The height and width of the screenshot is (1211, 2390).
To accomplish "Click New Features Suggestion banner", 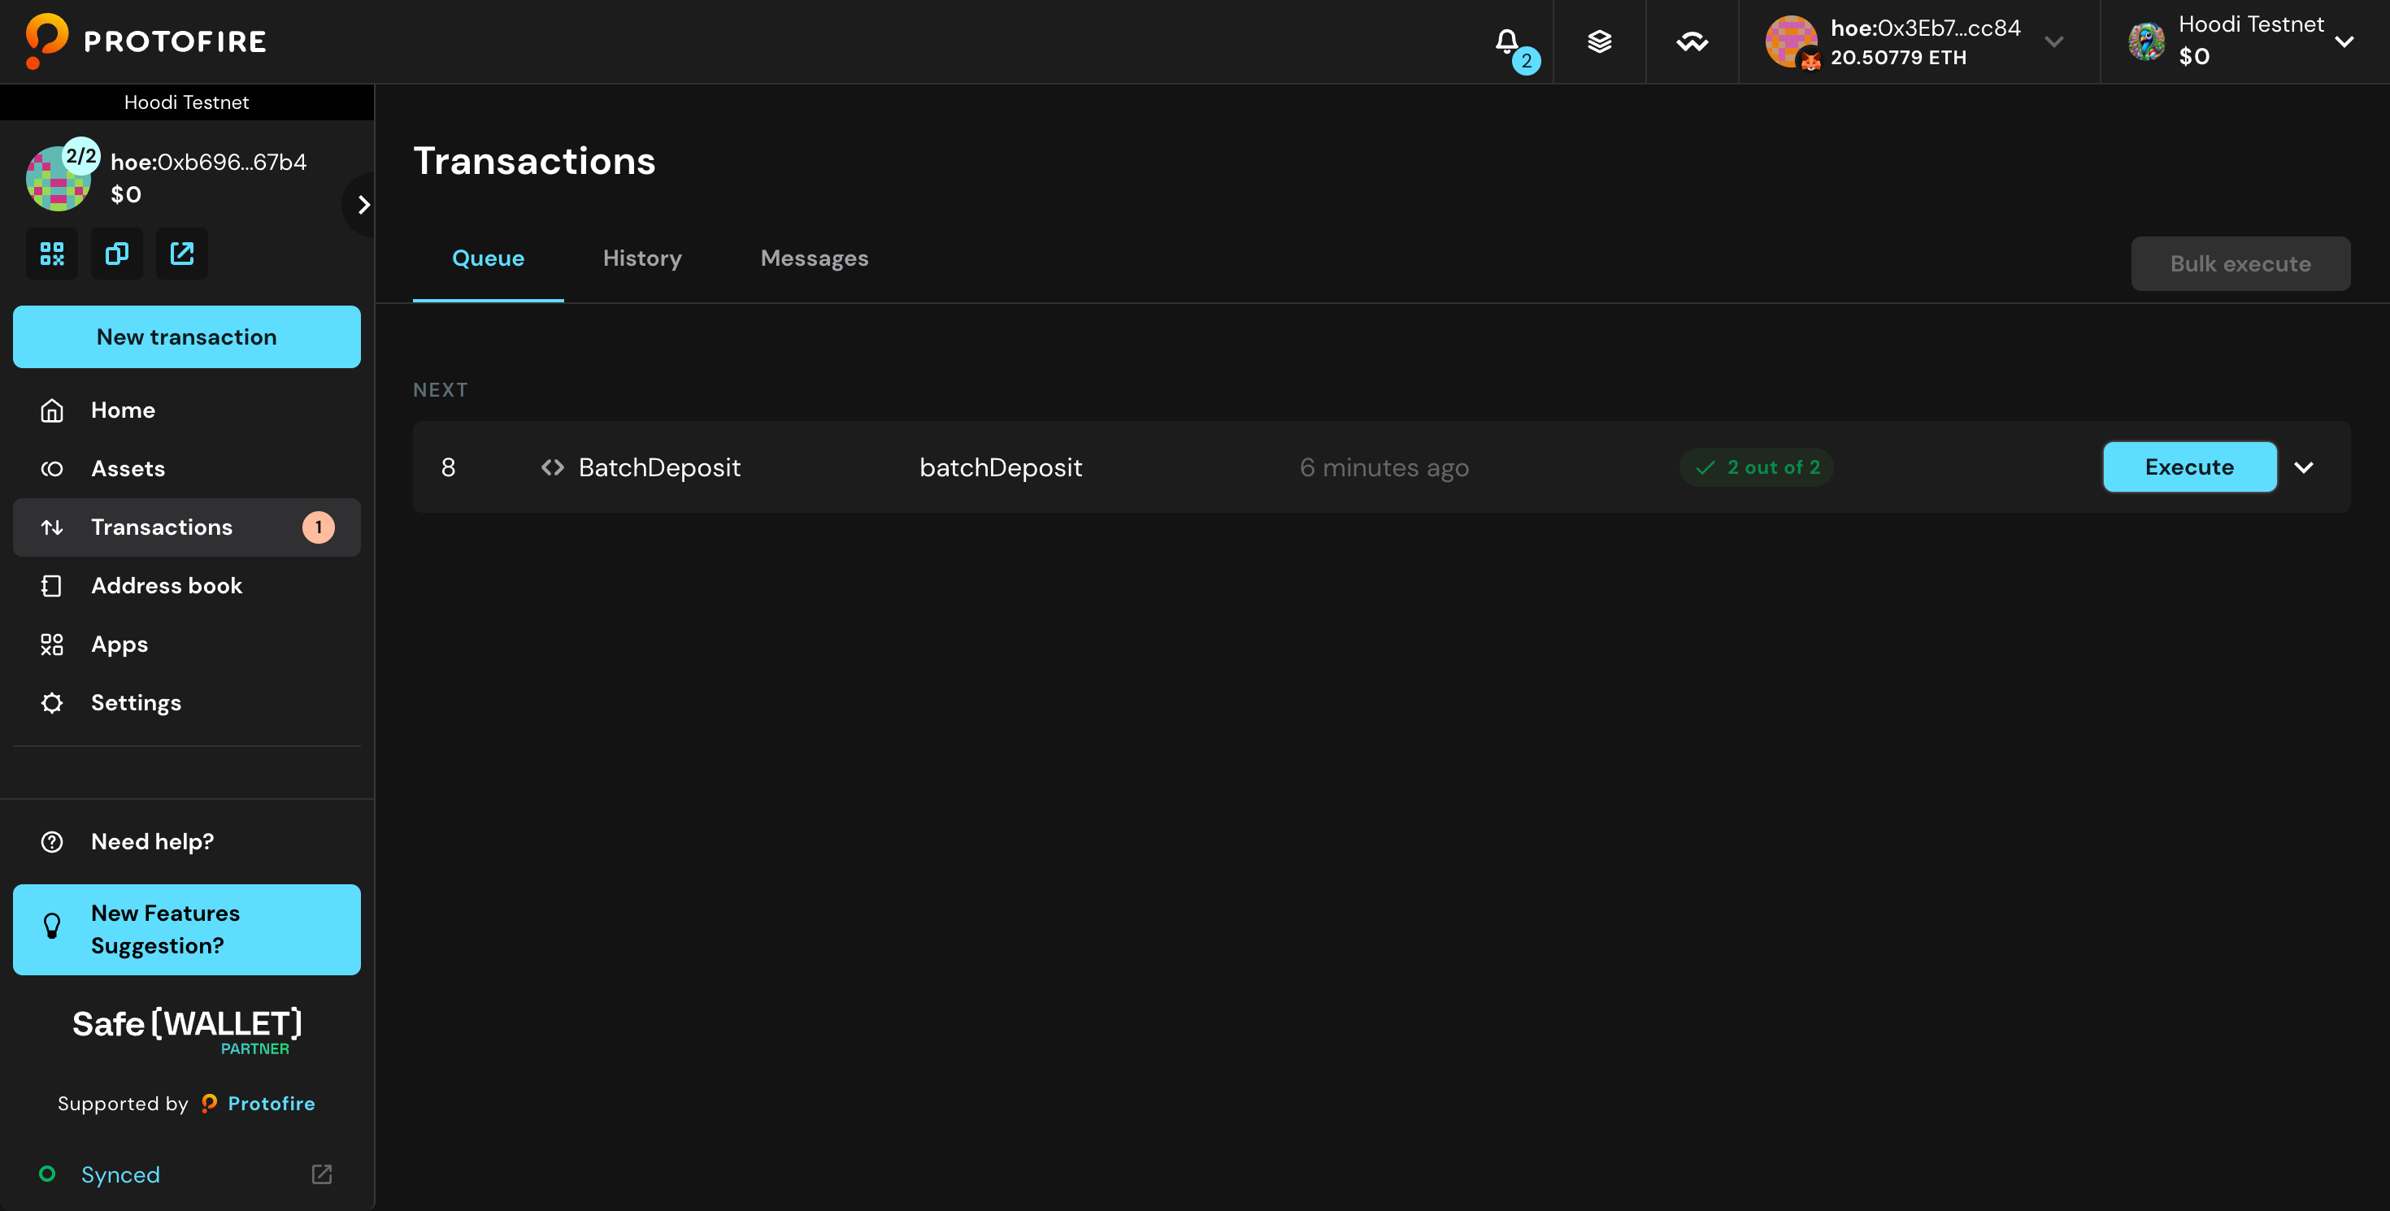I will [186, 929].
